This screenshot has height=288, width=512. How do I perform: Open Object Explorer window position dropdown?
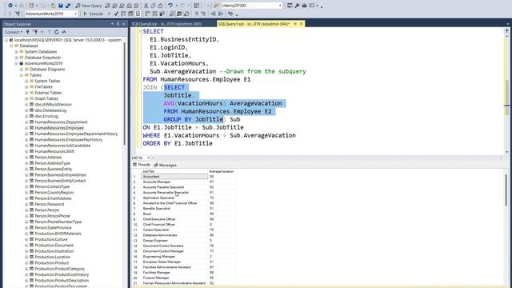[112, 24]
